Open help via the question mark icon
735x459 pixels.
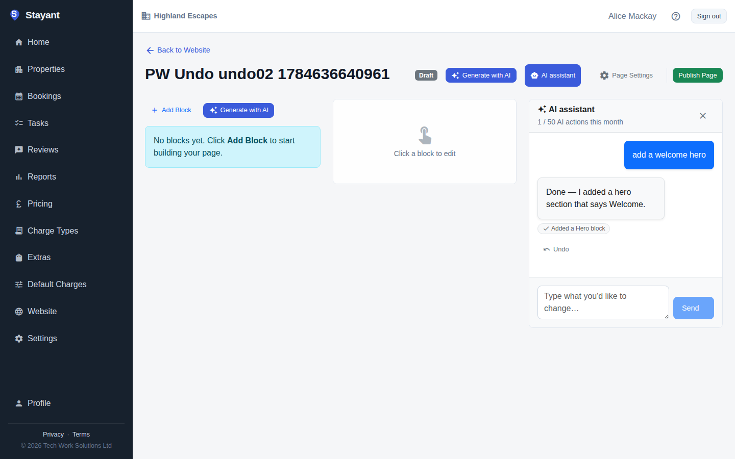[x=676, y=16]
